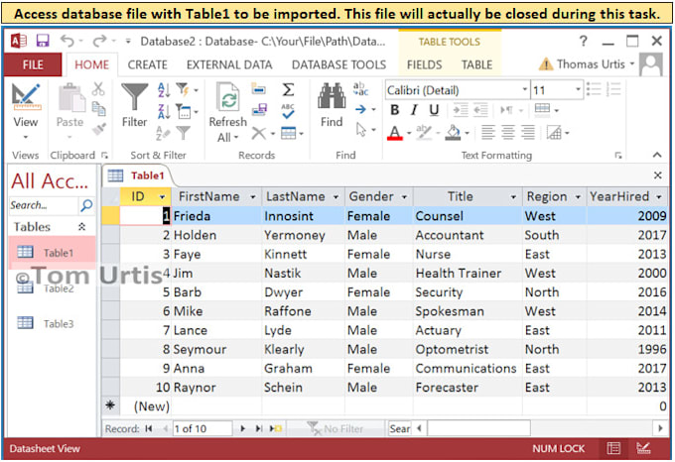
Task: Click the navigation pane Search box
Action: tap(43, 205)
